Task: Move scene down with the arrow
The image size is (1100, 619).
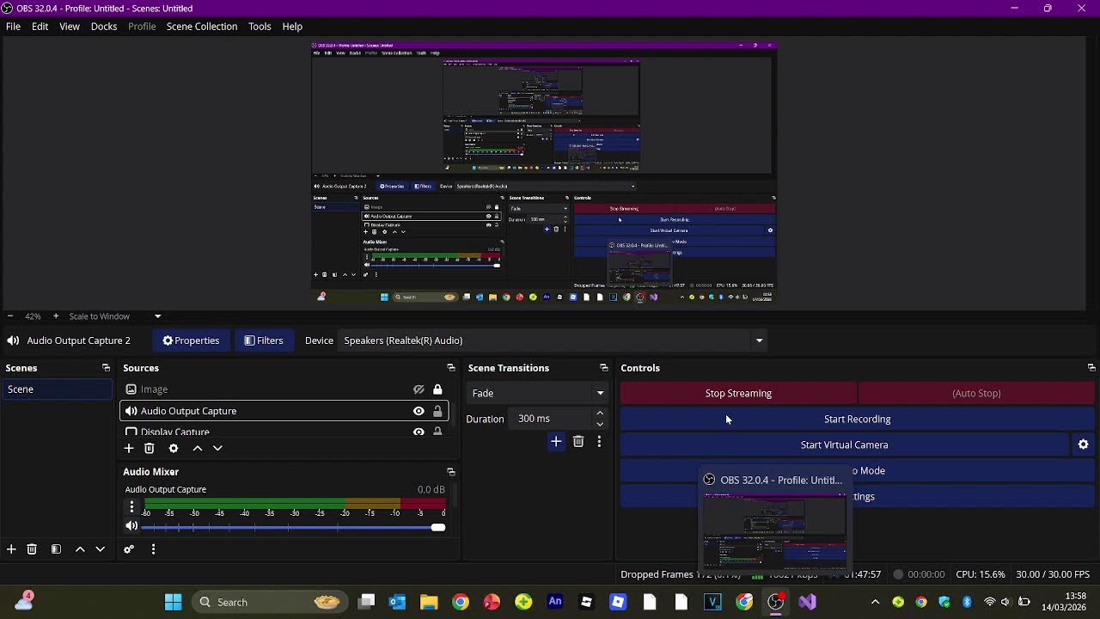Action: (100, 549)
